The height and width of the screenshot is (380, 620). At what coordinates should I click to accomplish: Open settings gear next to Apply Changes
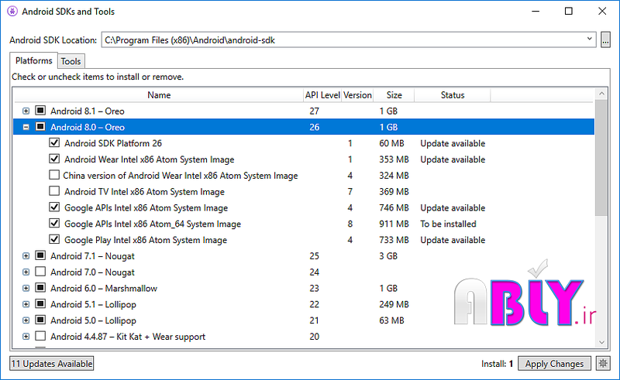click(603, 364)
